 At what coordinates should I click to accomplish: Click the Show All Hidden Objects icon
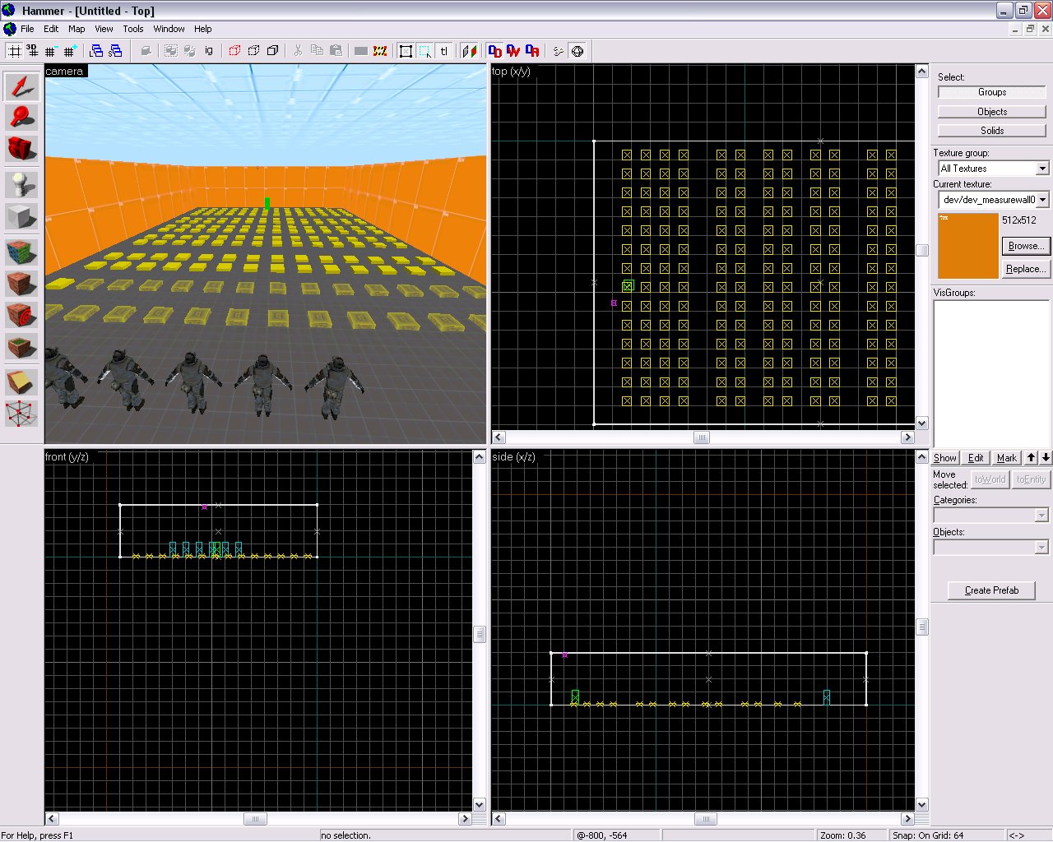click(272, 51)
